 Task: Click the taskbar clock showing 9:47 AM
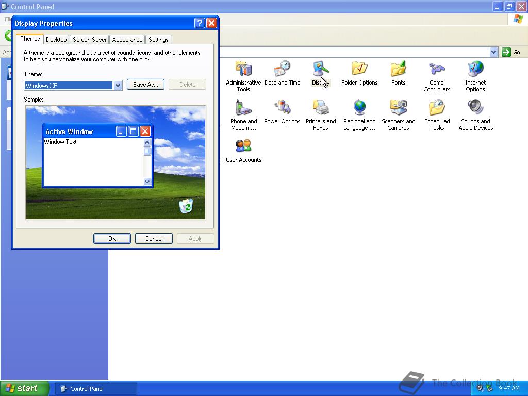[509, 388]
